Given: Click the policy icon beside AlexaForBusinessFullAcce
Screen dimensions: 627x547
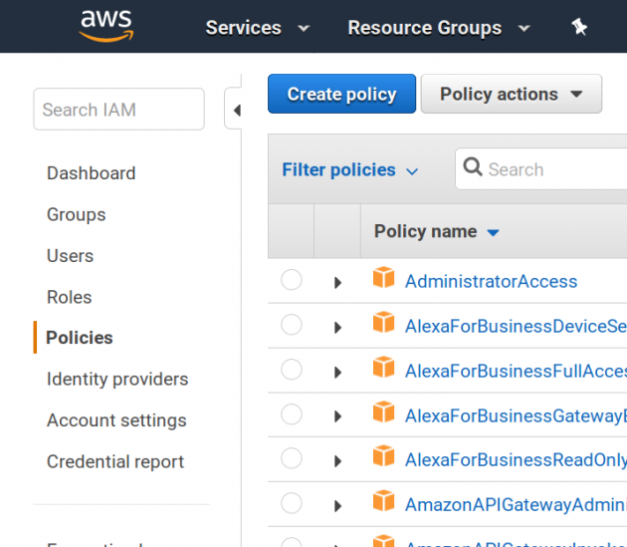Looking at the screenshot, I should (x=383, y=368).
